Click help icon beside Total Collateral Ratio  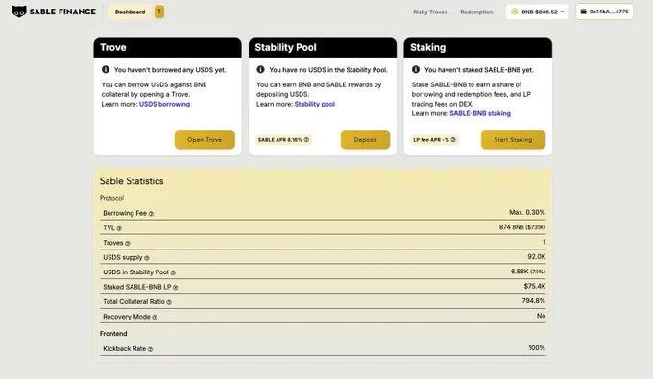click(x=169, y=302)
